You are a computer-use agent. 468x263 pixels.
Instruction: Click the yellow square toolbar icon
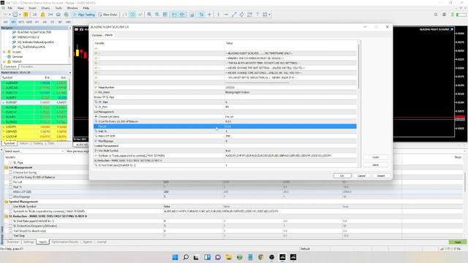(x=26, y=15)
